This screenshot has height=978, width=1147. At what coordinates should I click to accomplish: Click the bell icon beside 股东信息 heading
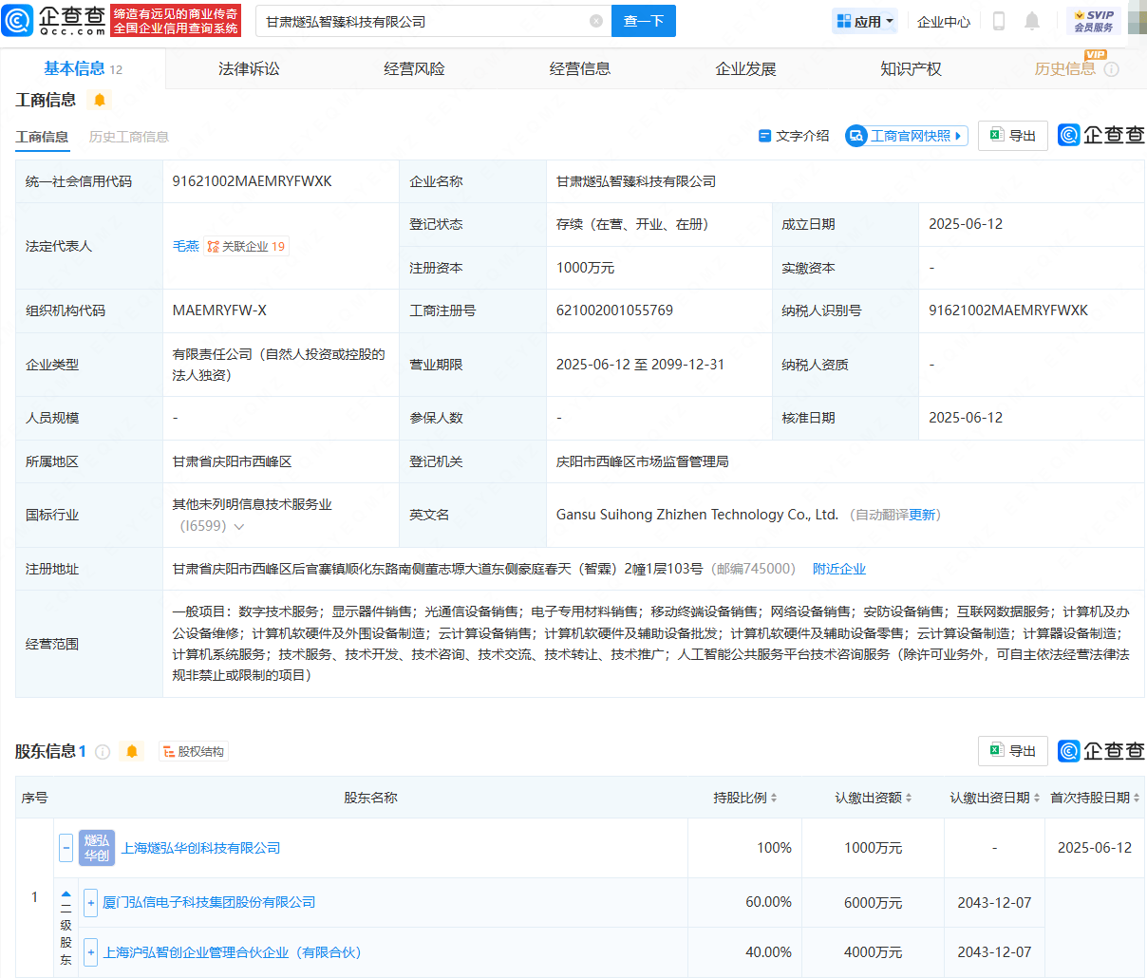coord(132,751)
